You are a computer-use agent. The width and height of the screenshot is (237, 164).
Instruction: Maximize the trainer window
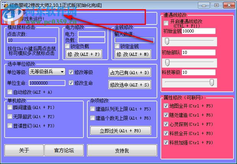pos(216,5)
